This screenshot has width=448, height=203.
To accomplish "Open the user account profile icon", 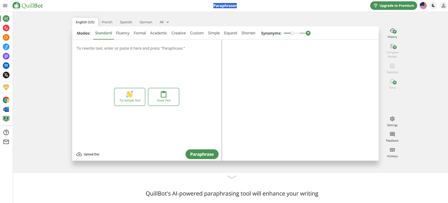I will click(443, 6).
